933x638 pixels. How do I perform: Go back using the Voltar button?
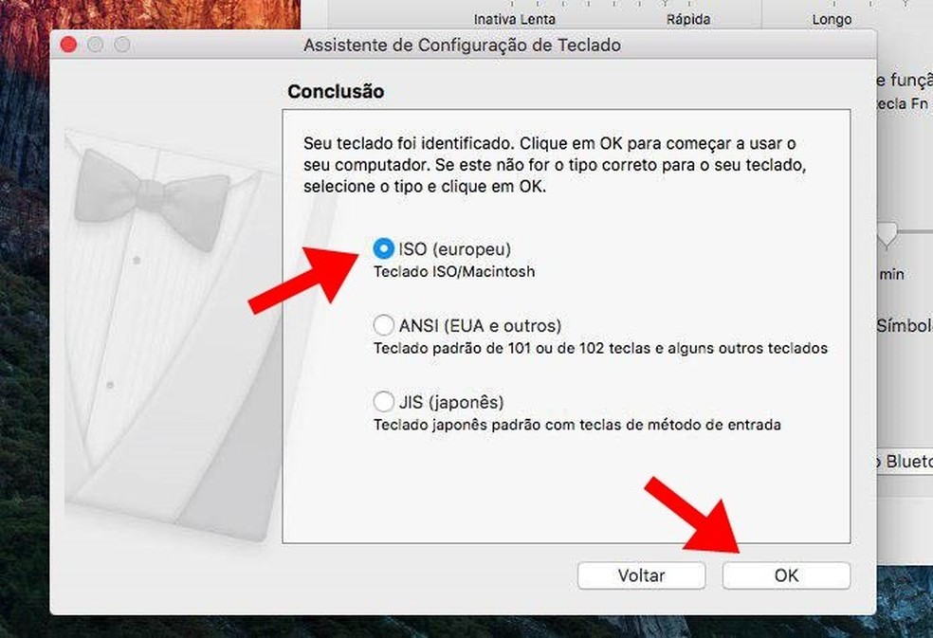[641, 575]
